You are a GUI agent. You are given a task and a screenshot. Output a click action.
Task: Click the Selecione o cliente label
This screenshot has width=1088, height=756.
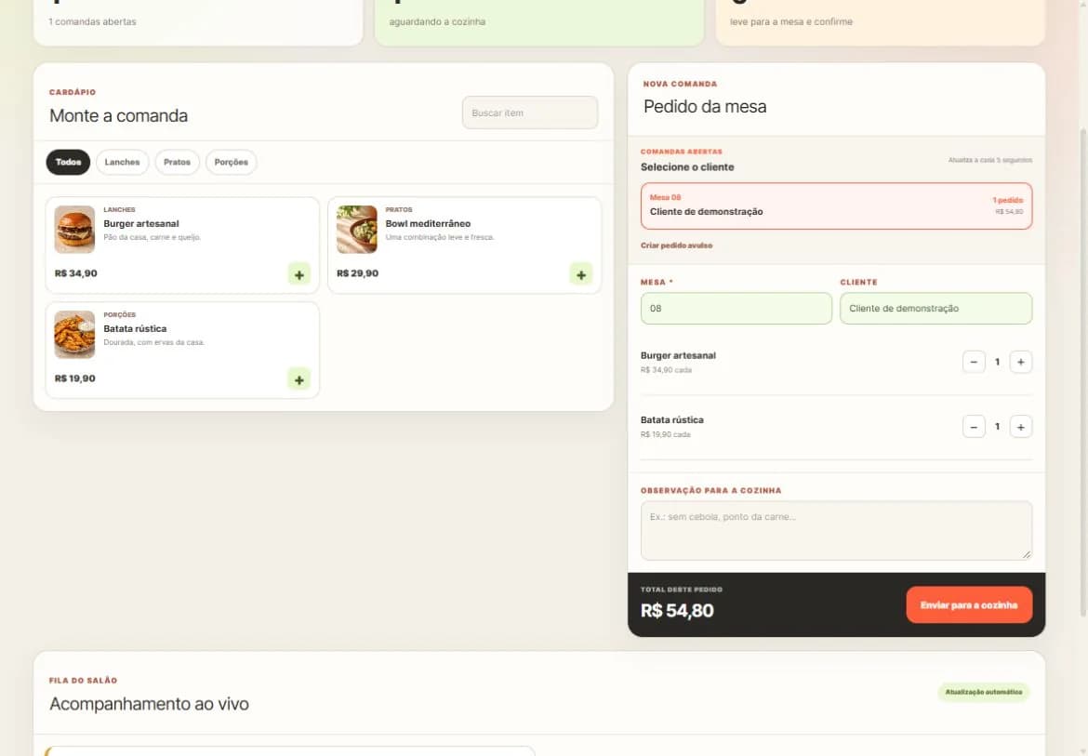click(687, 167)
